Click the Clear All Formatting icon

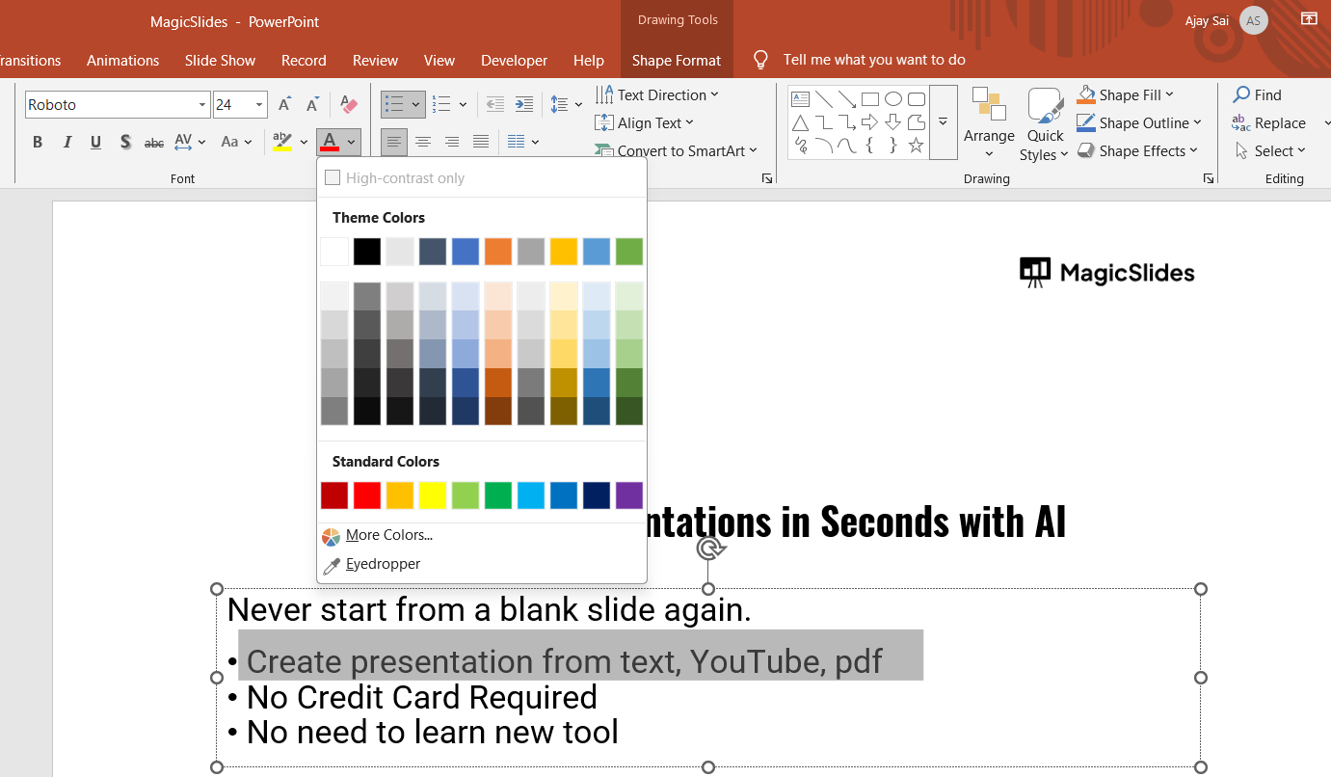[x=349, y=105]
